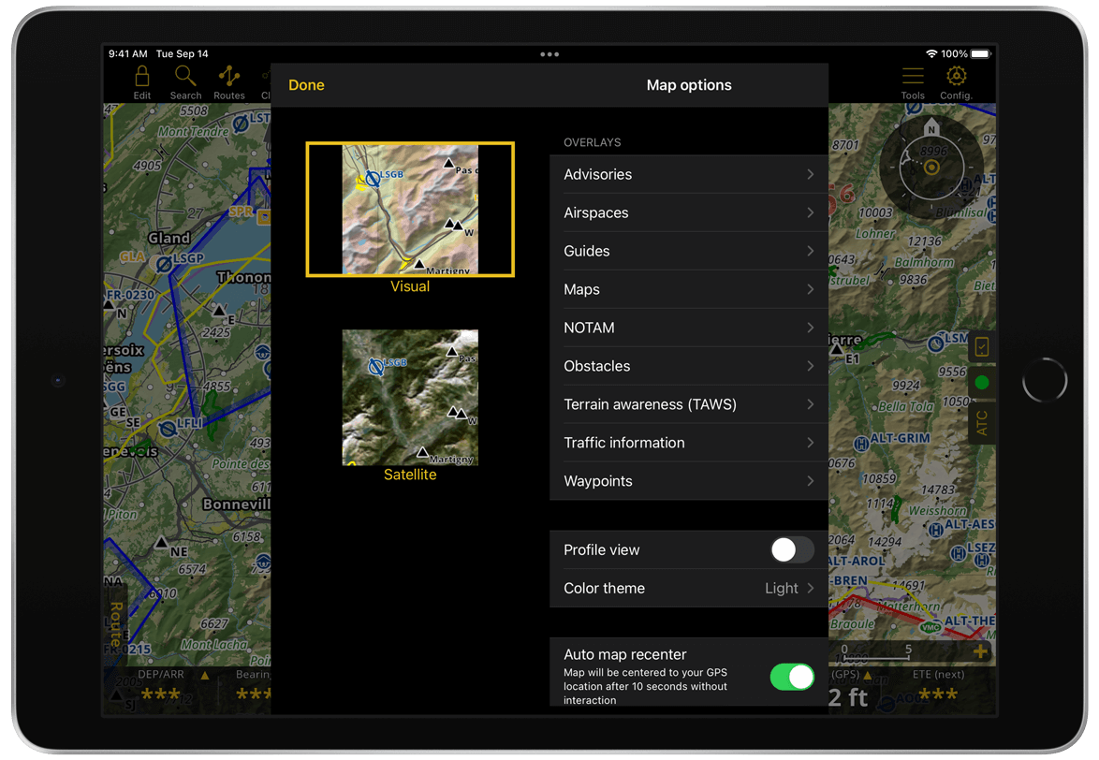The height and width of the screenshot is (760, 1099).
Task: Expand the Advisories overlay options
Action: pos(688,175)
